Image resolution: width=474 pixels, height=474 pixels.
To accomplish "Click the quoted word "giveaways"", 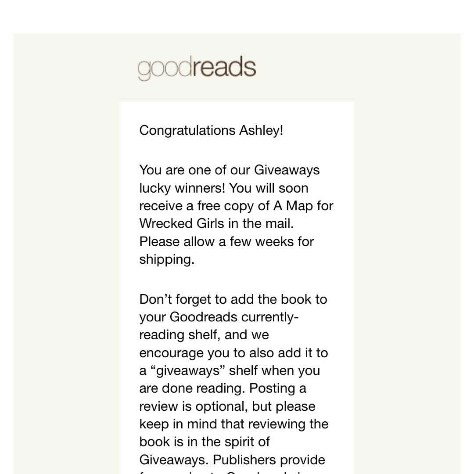I will point(188,371).
